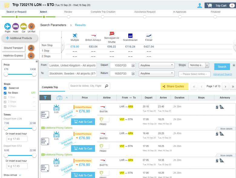Select the UK Rail icon

coord(31,27)
